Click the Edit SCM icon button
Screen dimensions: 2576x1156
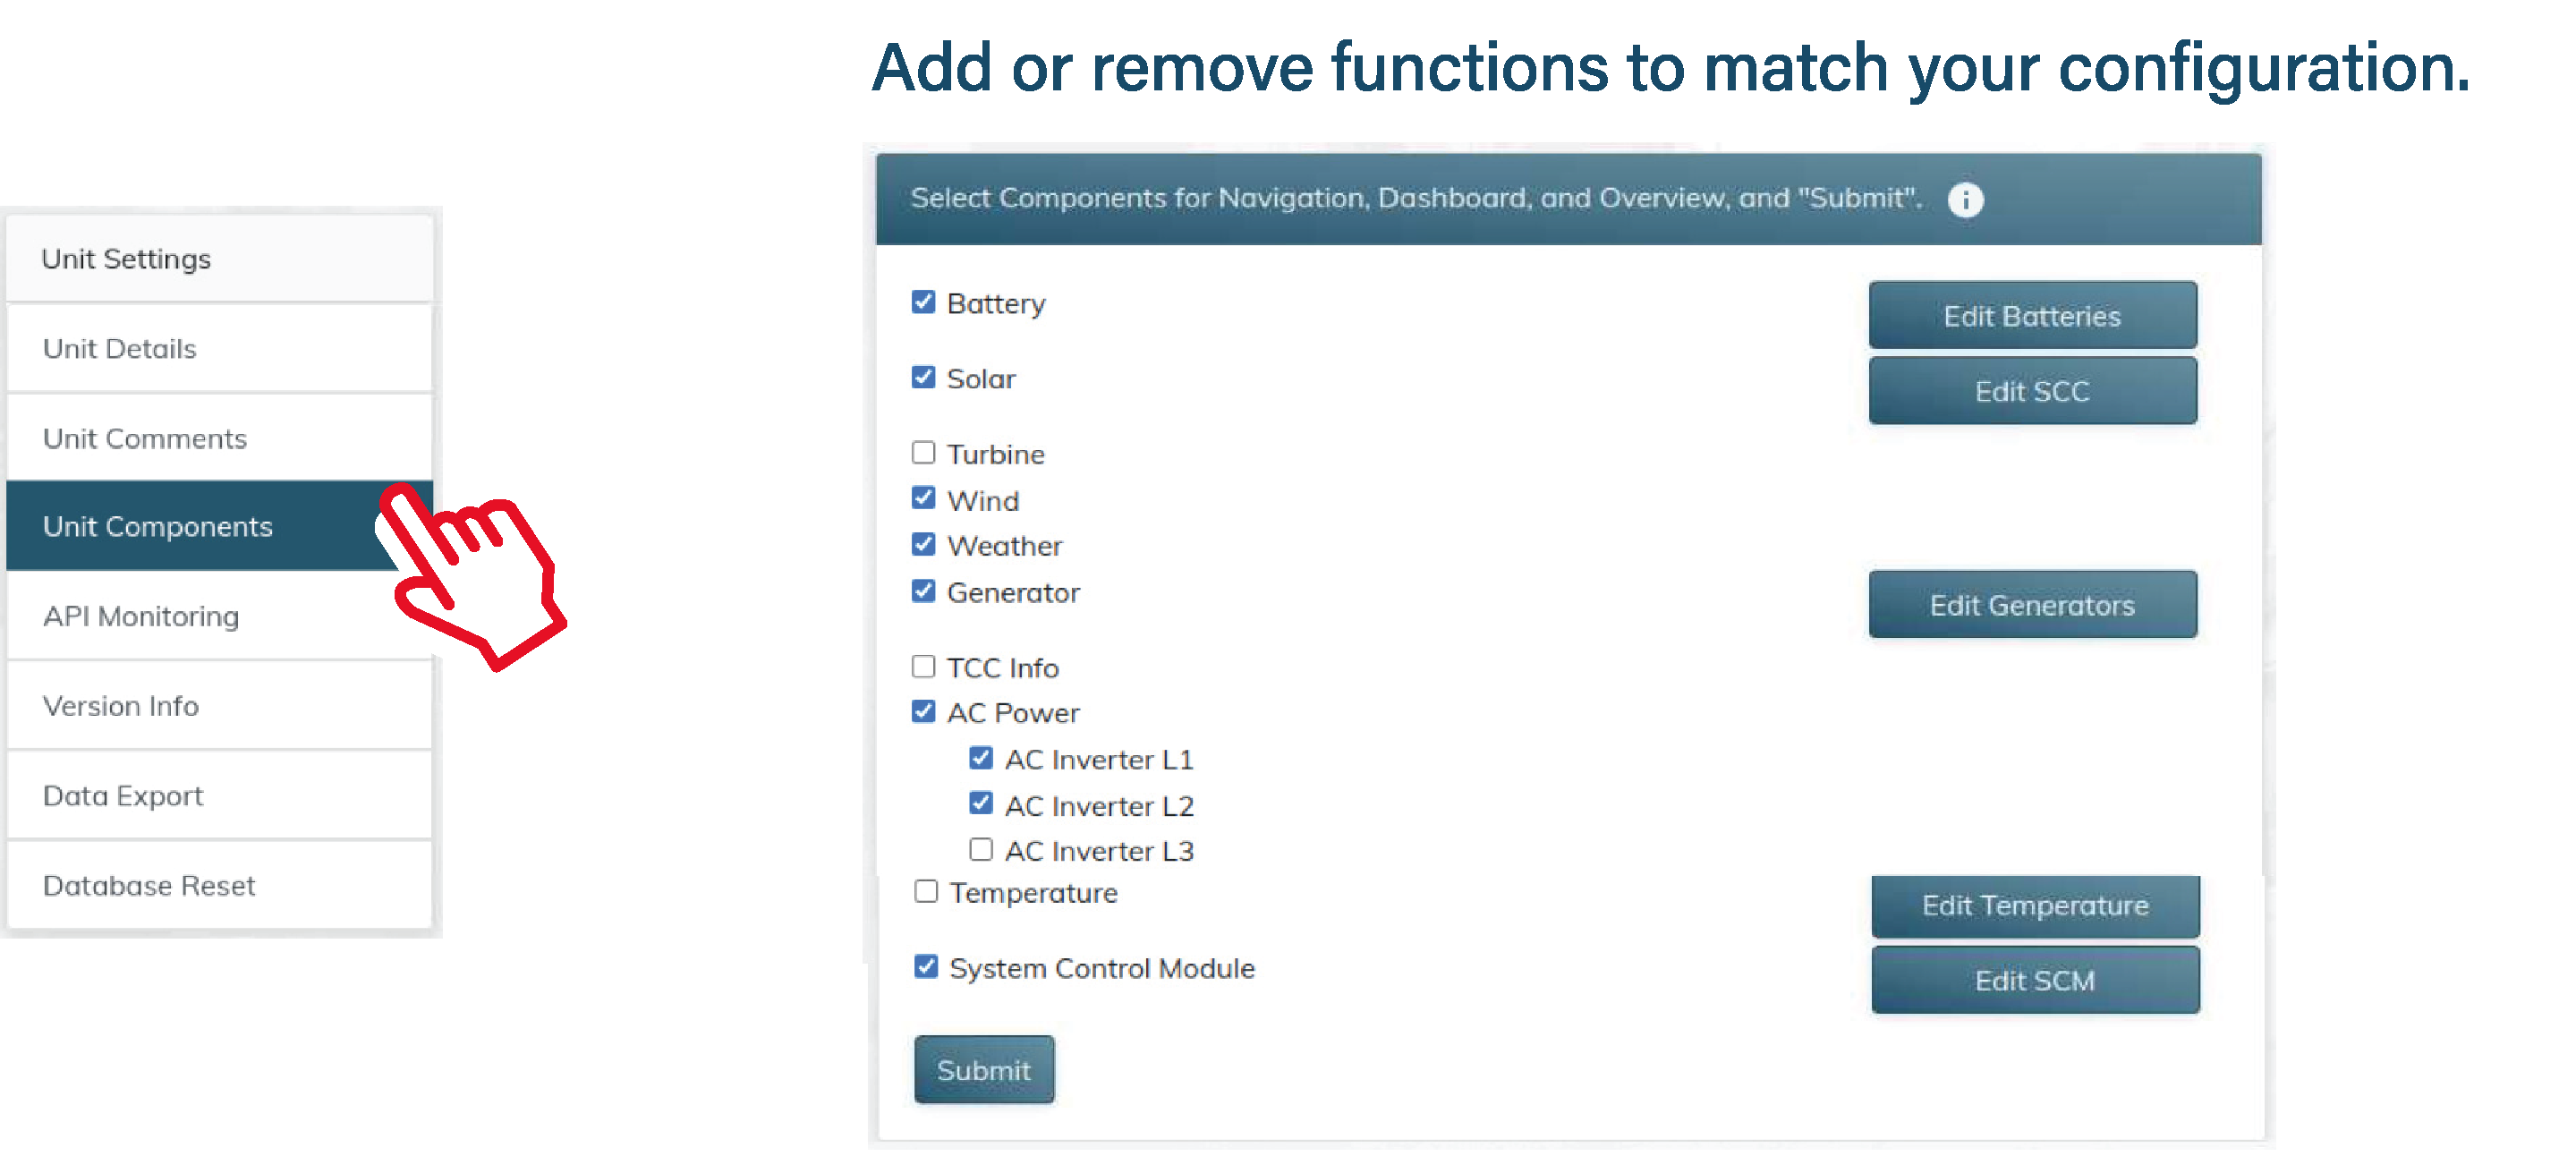click(2034, 981)
